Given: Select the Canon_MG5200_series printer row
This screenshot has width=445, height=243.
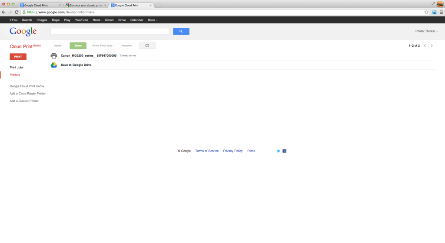Looking at the screenshot, I should coord(242,56).
